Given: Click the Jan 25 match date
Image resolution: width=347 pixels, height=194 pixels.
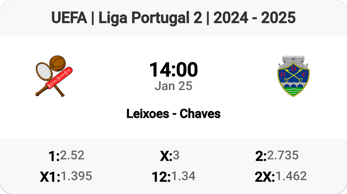Looking at the screenshot, I should (x=173, y=86).
